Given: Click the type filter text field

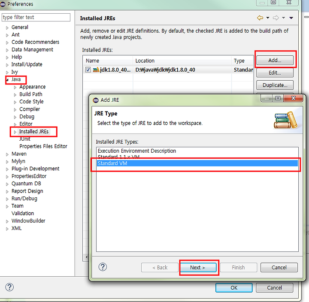Looking at the screenshot, I should (36, 17).
